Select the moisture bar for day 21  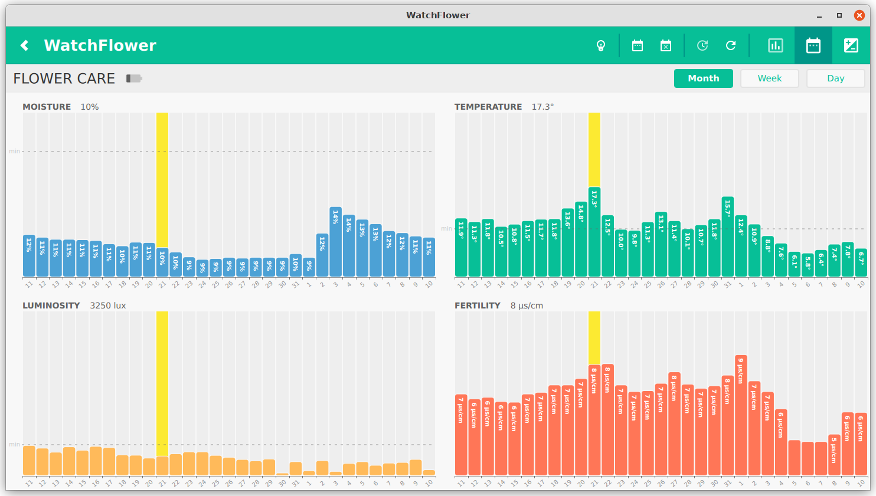162,262
